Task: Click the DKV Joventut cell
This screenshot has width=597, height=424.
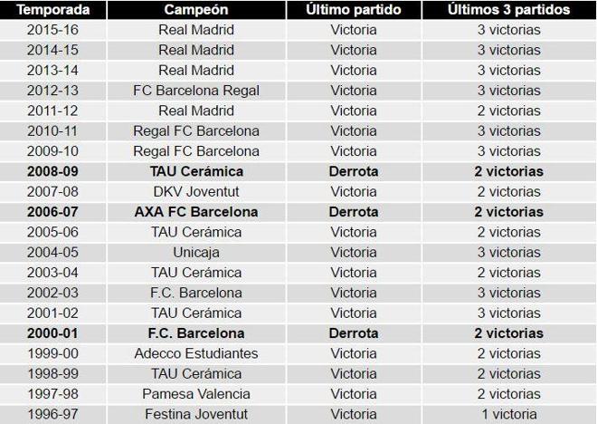Action: coord(195,191)
